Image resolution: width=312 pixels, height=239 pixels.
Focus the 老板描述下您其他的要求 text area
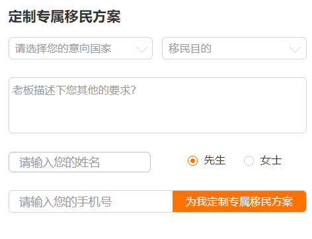(x=157, y=105)
